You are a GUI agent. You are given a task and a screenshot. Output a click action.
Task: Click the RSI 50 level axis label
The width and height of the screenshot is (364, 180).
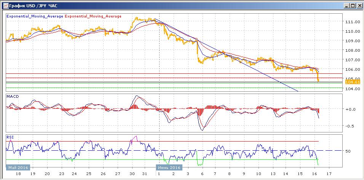348,151
